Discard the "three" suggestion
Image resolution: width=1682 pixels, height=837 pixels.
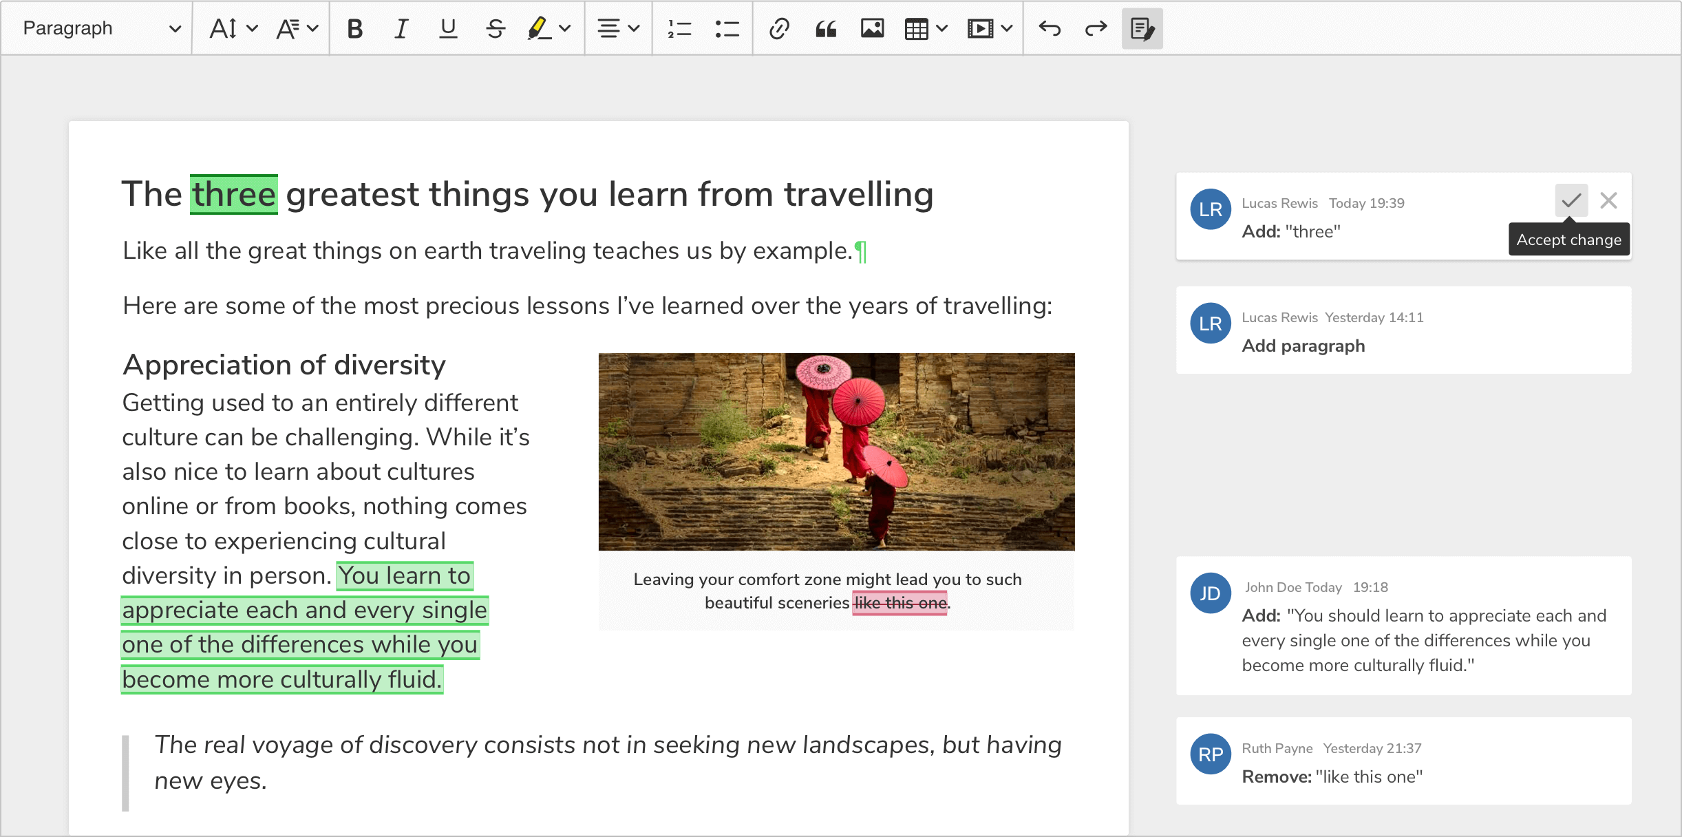[1608, 200]
